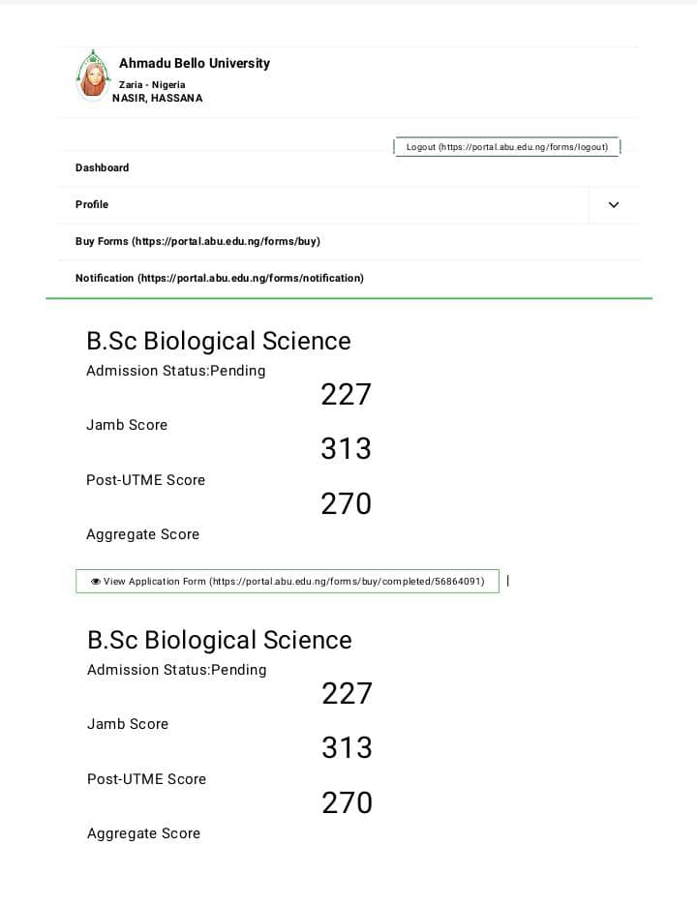This screenshot has height=906, width=697.
Task: Click the Ahmadu Bello University title text
Action: tap(195, 63)
